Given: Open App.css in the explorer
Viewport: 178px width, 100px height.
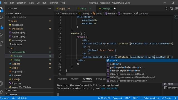Looking at the screenshot, I should pos(29,64).
